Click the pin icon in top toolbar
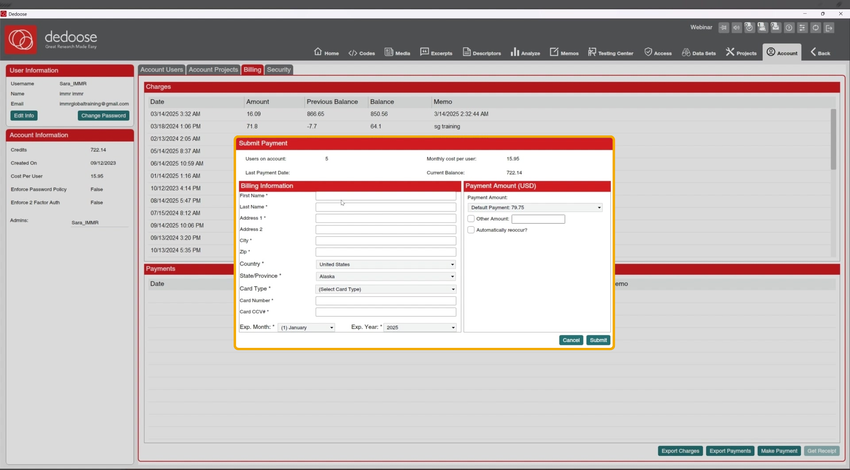The image size is (850, 470). pyautogui.click(x=723, y=27)
